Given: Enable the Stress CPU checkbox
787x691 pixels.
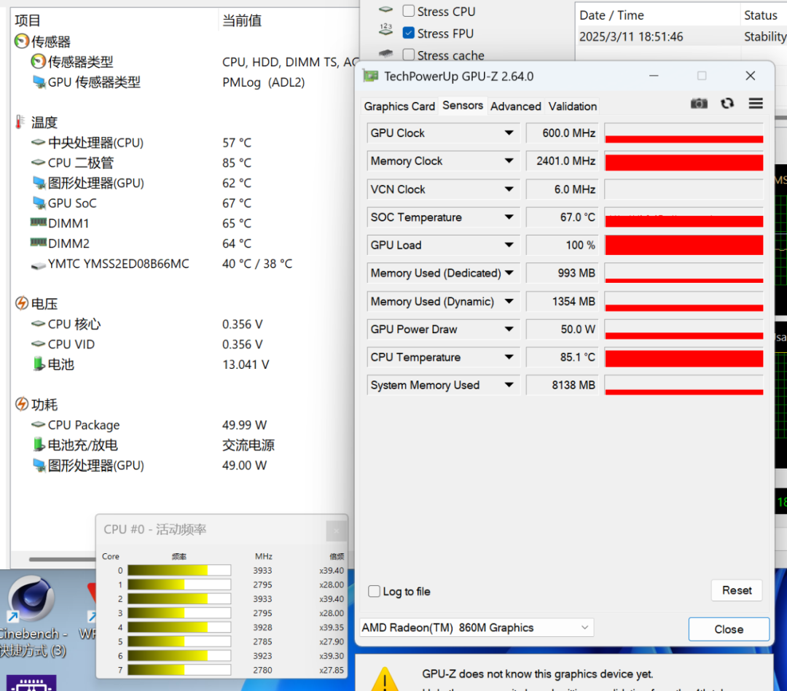Looking at the screenshot, I should [409, 11].
